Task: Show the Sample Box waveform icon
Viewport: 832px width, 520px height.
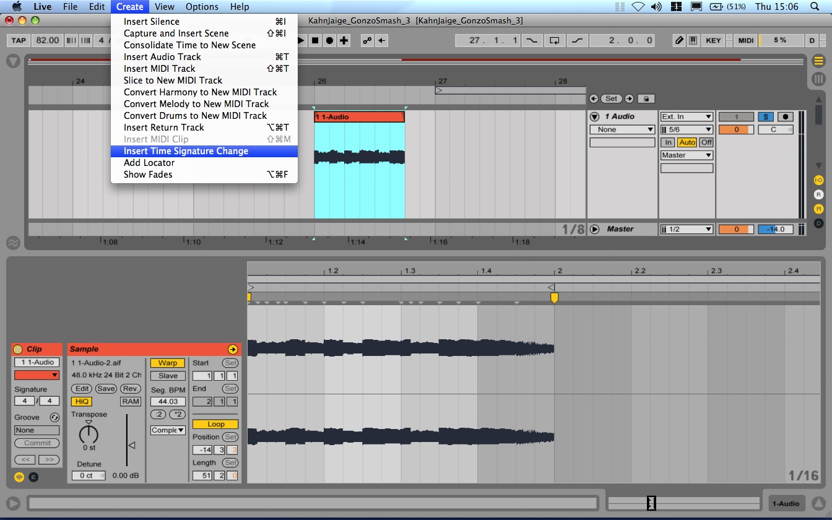Action: (19, 477)
